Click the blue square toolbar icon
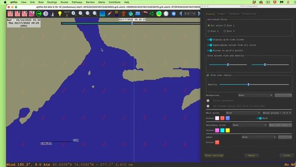Viewport: 296px width, 167px height. click(102, 13)
